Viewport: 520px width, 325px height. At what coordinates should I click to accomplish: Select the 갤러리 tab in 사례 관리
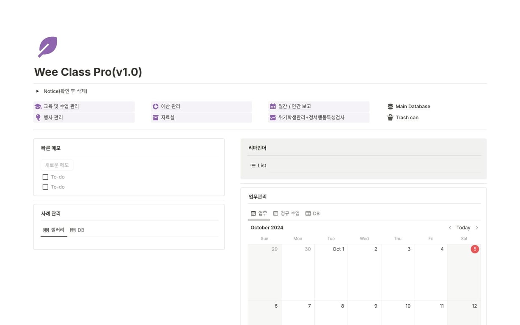pos(54,230)
